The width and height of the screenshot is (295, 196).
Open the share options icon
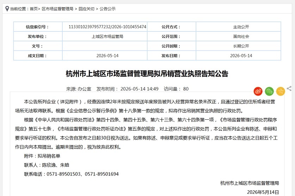click(289, 88)
